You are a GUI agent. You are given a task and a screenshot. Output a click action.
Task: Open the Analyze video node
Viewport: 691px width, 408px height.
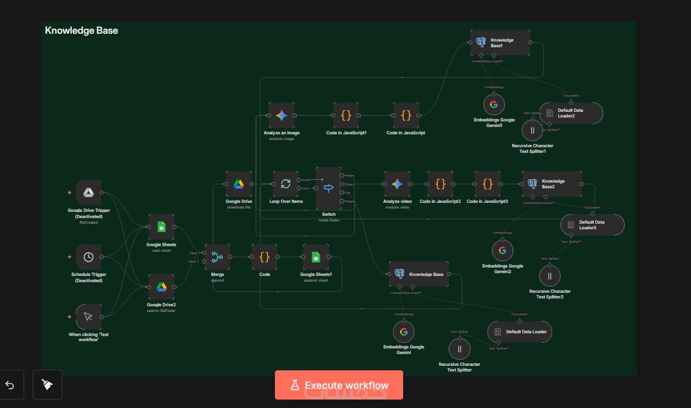tap(398, 184)
